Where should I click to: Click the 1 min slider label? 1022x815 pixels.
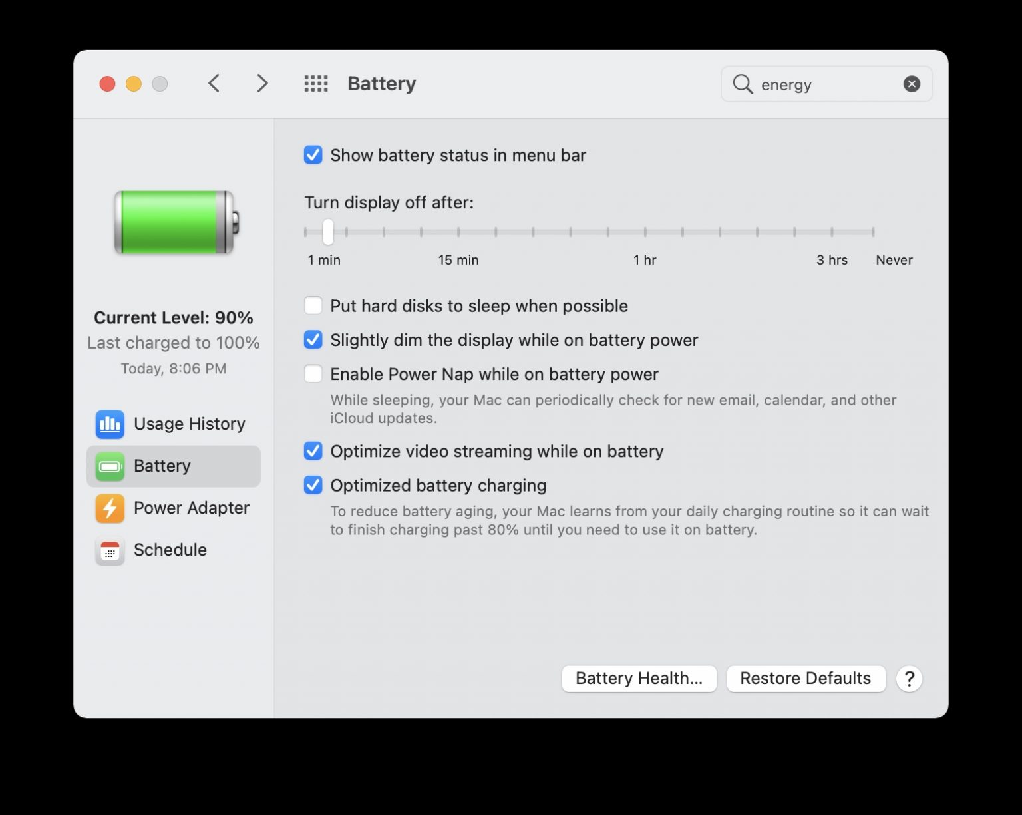324,260
